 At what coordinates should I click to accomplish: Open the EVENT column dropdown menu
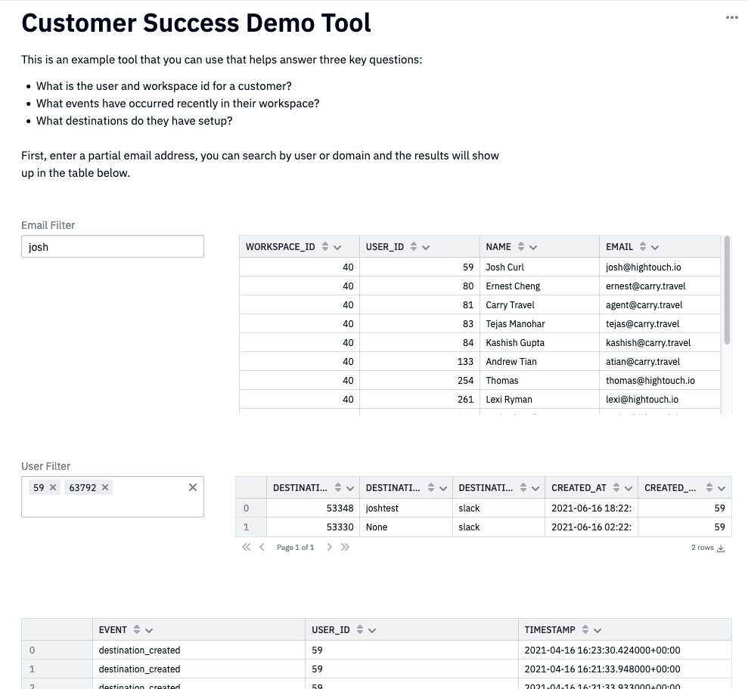tap(149, 630)
